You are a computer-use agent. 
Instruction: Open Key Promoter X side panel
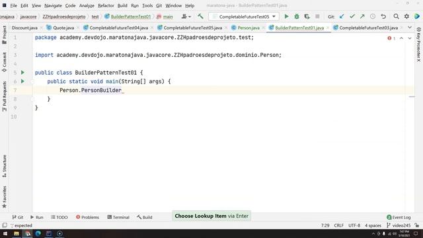point(418,44)
